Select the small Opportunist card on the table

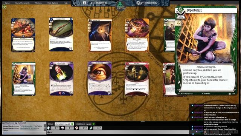point(23,79)
